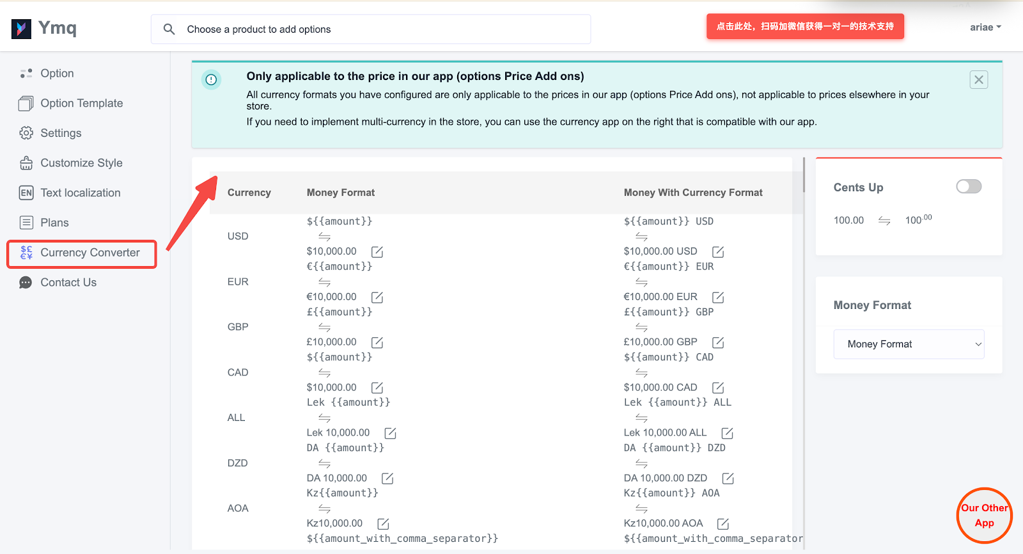The height and width of the screenshot is (554, 1023).
Task: Click the red WeChat support button
Action: click(x=805, y=27)
